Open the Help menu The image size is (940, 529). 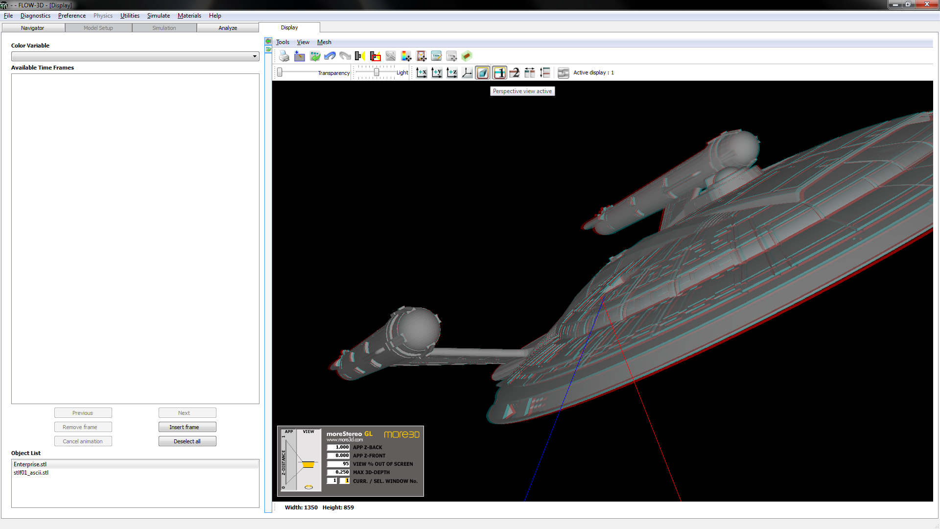[215, 16]
